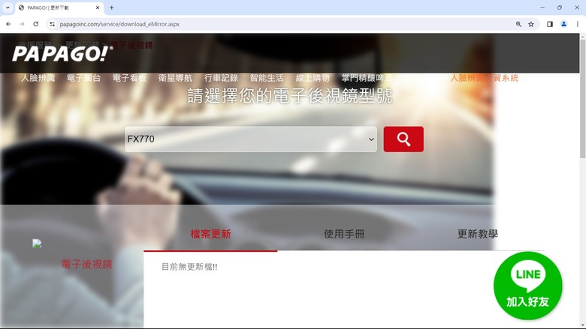Viewport: 586px width, 329px height.
Task: Click the red search magnifier button
Action: (x=403, y=139)
